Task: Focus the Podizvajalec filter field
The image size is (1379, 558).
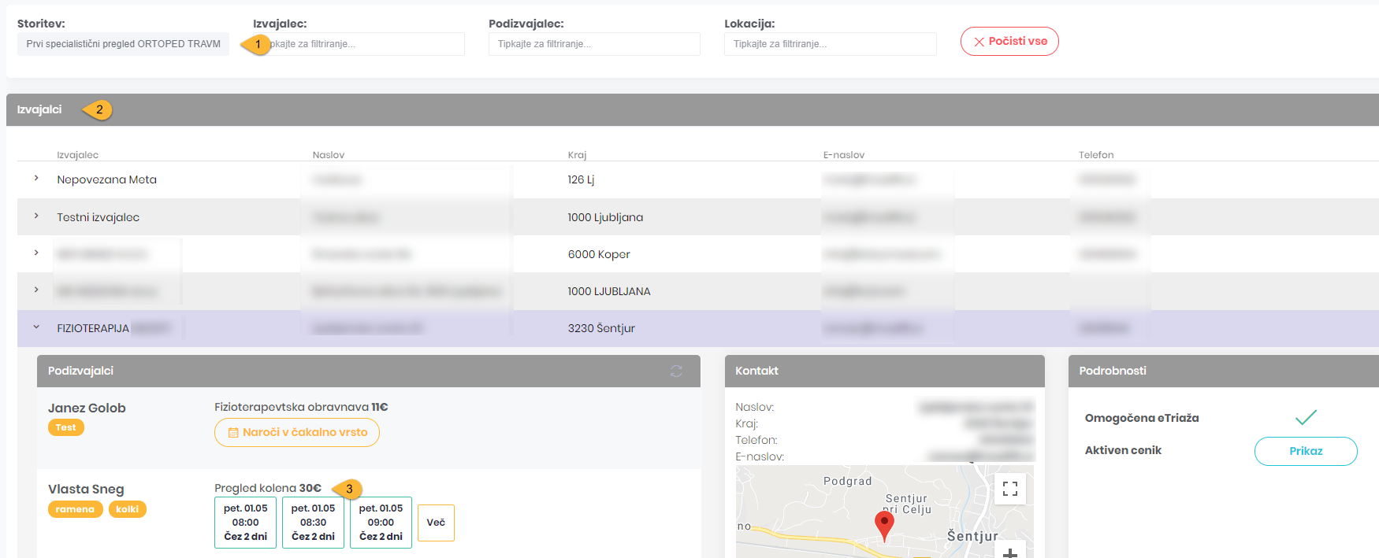Action: click(593, 44)
